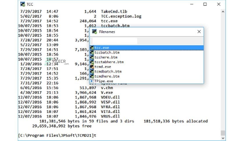Click VESP.dll in the directory listing
This screenshot has height=141, width=243.
110,102
